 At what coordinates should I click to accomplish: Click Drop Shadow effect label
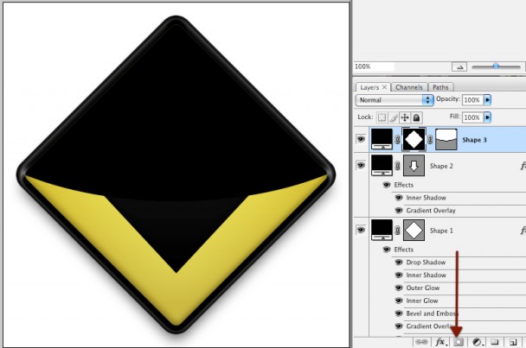click(426, 263)
